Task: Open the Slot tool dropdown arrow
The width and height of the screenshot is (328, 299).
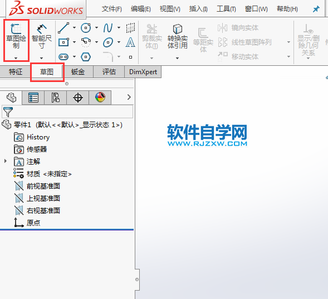Action: pos(74,56)
